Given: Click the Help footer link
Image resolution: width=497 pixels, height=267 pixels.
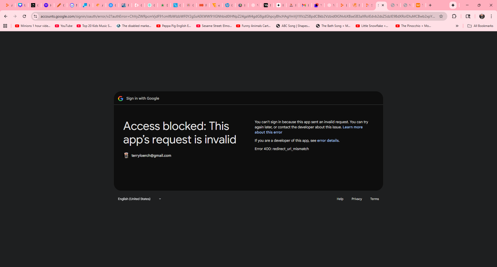Looking at the screenshot, I should pyautogui.click(x=340, y=199).
